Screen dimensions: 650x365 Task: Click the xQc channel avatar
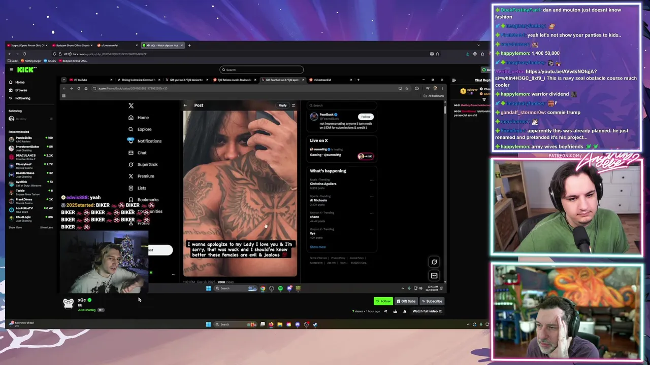[68, 303]
